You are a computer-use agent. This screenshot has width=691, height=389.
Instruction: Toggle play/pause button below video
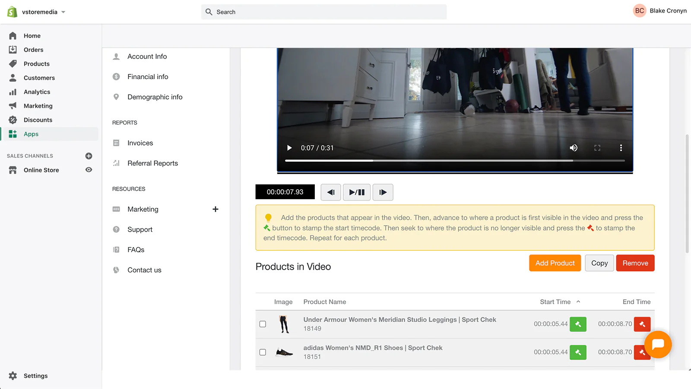point(357,192)
